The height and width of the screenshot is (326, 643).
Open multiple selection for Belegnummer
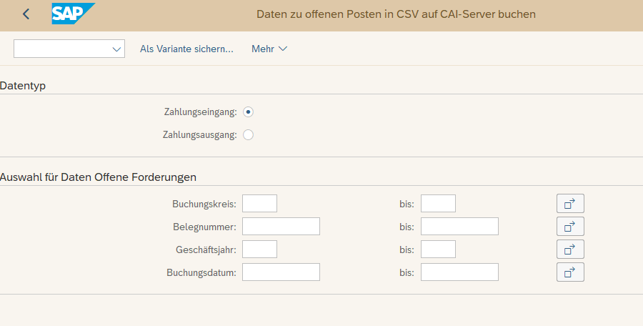point(570,227)
